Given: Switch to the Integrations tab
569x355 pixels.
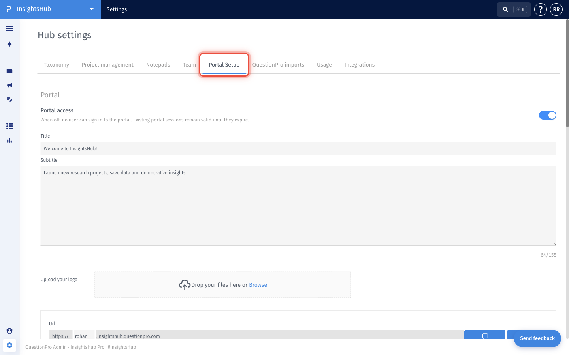Looking at the screenshot, I should (360, 65).
